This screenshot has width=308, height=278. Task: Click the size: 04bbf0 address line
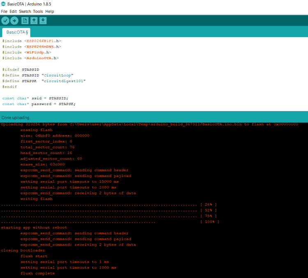[x=55, y=136]
